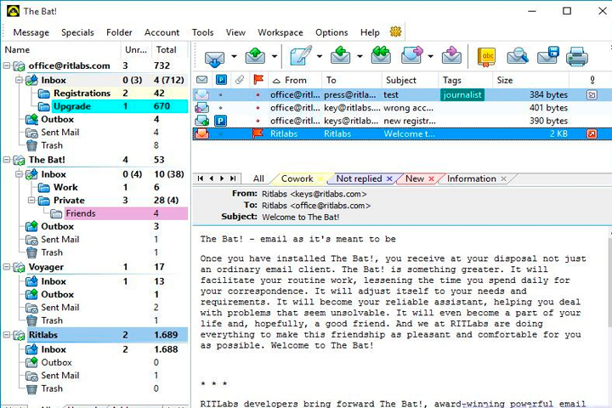Click the Print message printer icon

pos(577,56)
